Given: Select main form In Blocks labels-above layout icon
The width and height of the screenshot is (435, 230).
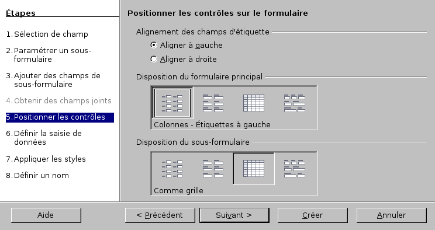Looking at the screenshot, I should coord(295,103).
